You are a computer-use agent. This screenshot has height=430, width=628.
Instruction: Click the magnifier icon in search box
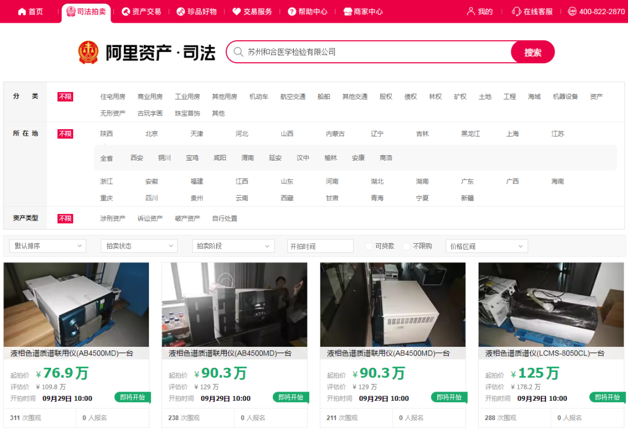[238, 52]
